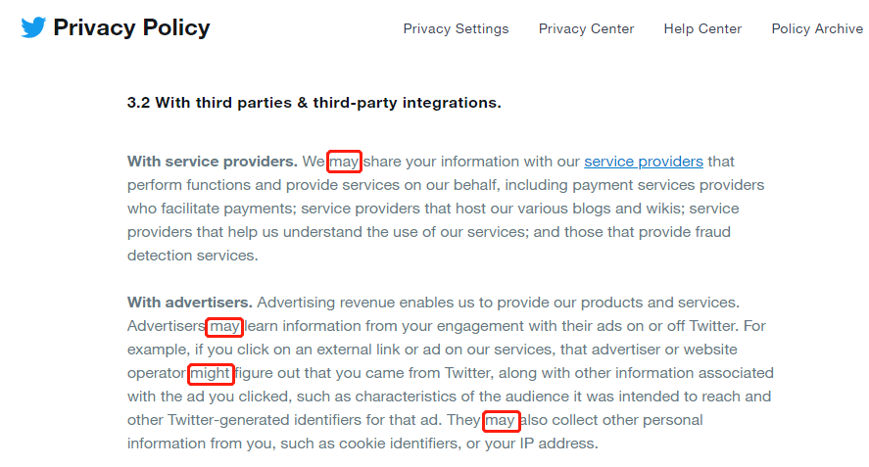Select Policy Archive in the header

click(x=817, y=28)
